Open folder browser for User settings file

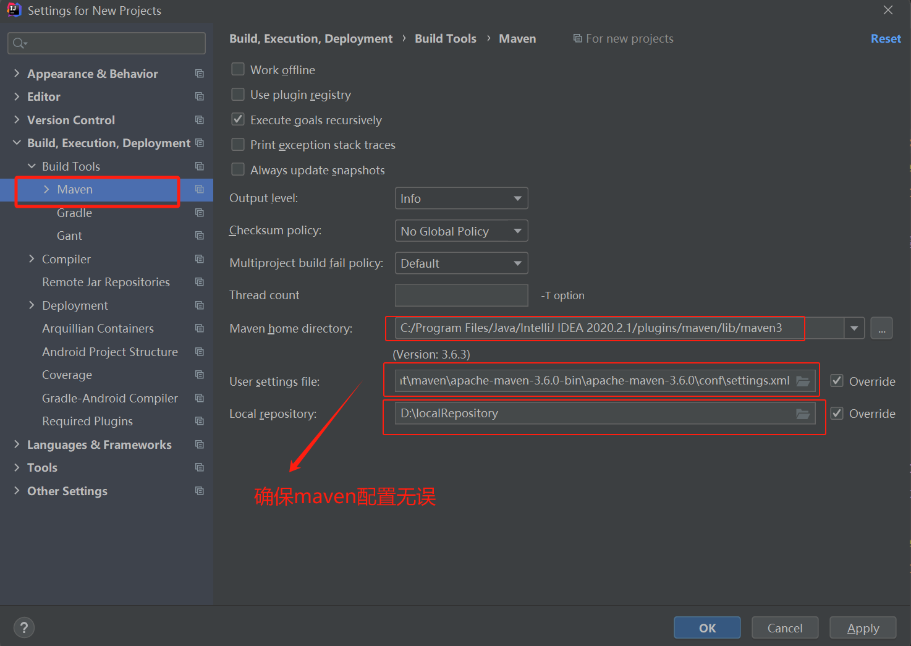click(x=803, y=381)
